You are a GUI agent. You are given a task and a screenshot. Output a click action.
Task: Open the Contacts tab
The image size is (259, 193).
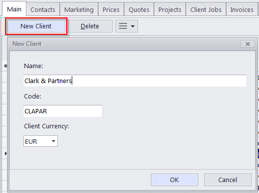point(43,9)
